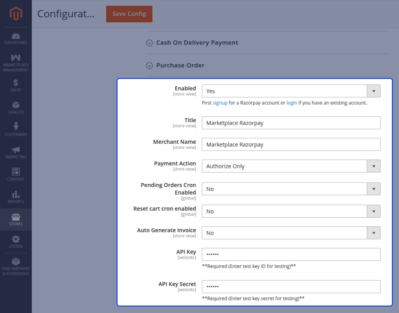The width and height of the screenshot is (399, 313).
Task: Focus the API Key field
Action: point(291,254)
